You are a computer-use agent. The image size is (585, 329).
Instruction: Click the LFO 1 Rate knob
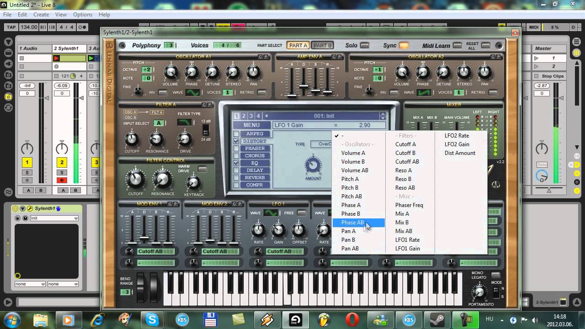pos(259,230)
